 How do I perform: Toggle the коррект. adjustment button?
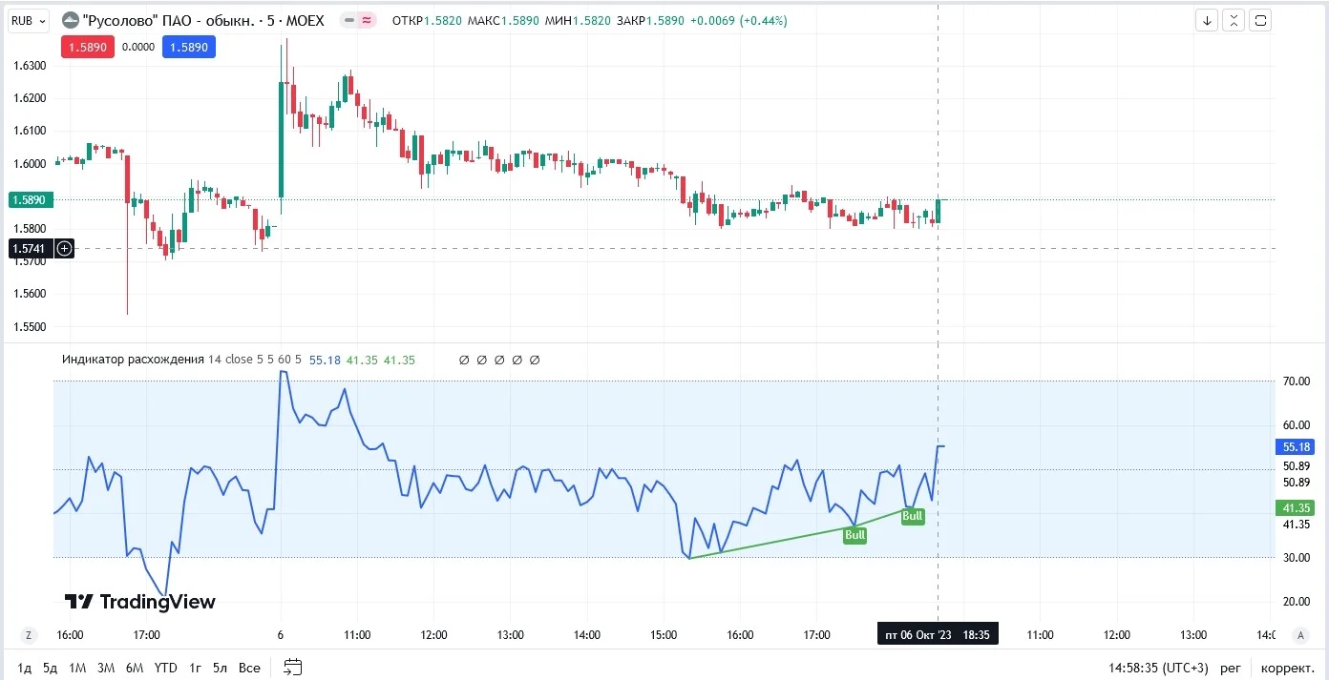pyautogui.click(x=1287, y=668)
